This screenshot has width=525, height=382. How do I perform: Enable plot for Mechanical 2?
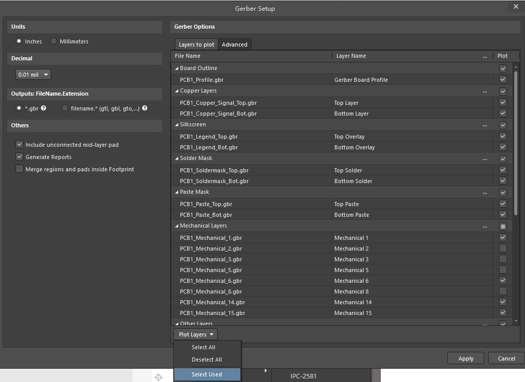[503, 248]
